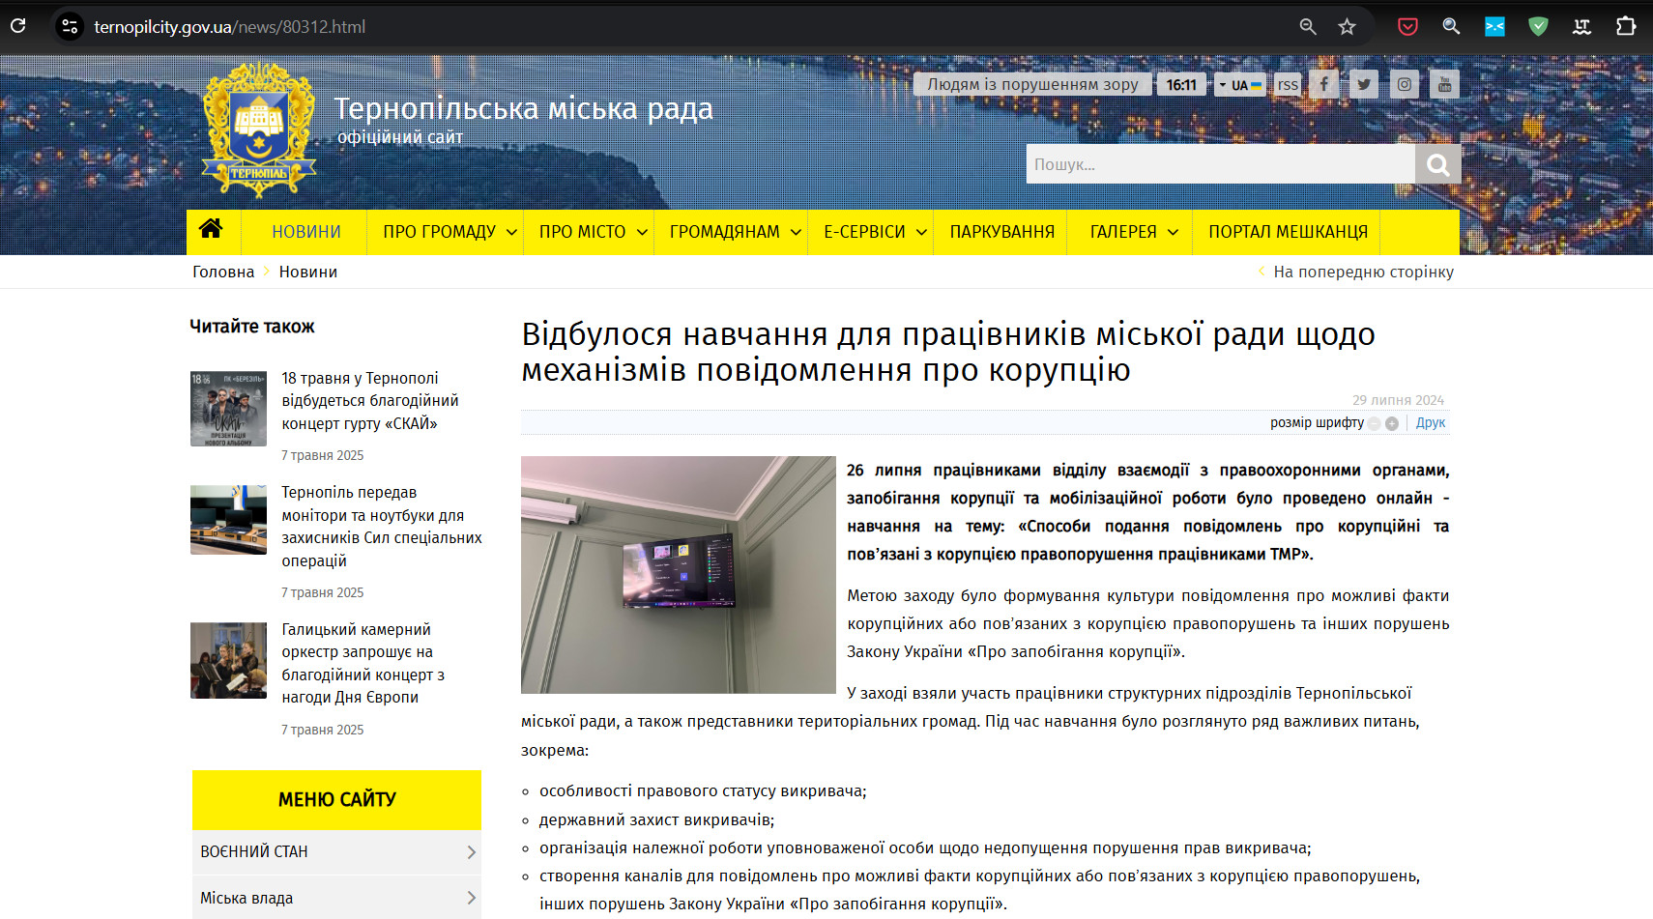Image resolution: width=1653 pixels, height=919 pixels.
Task: Decrease the font size with the minus button
Action: 1374,423
